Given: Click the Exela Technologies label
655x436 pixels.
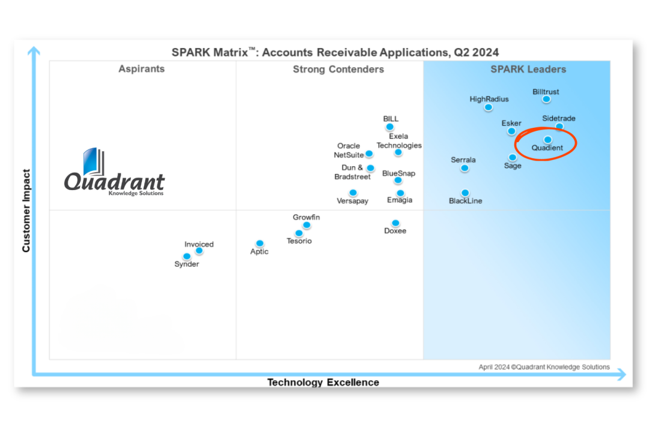Looking at the screenshot, I should pyautogui.click(x=399, y=141).
